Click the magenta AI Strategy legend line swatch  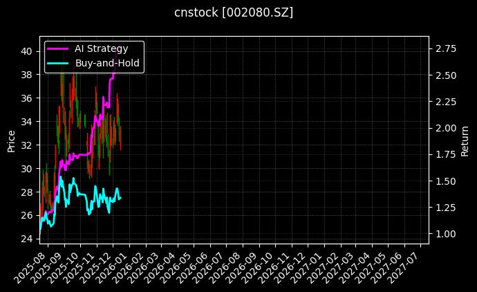pyautogui.click(x=58, y=49)
